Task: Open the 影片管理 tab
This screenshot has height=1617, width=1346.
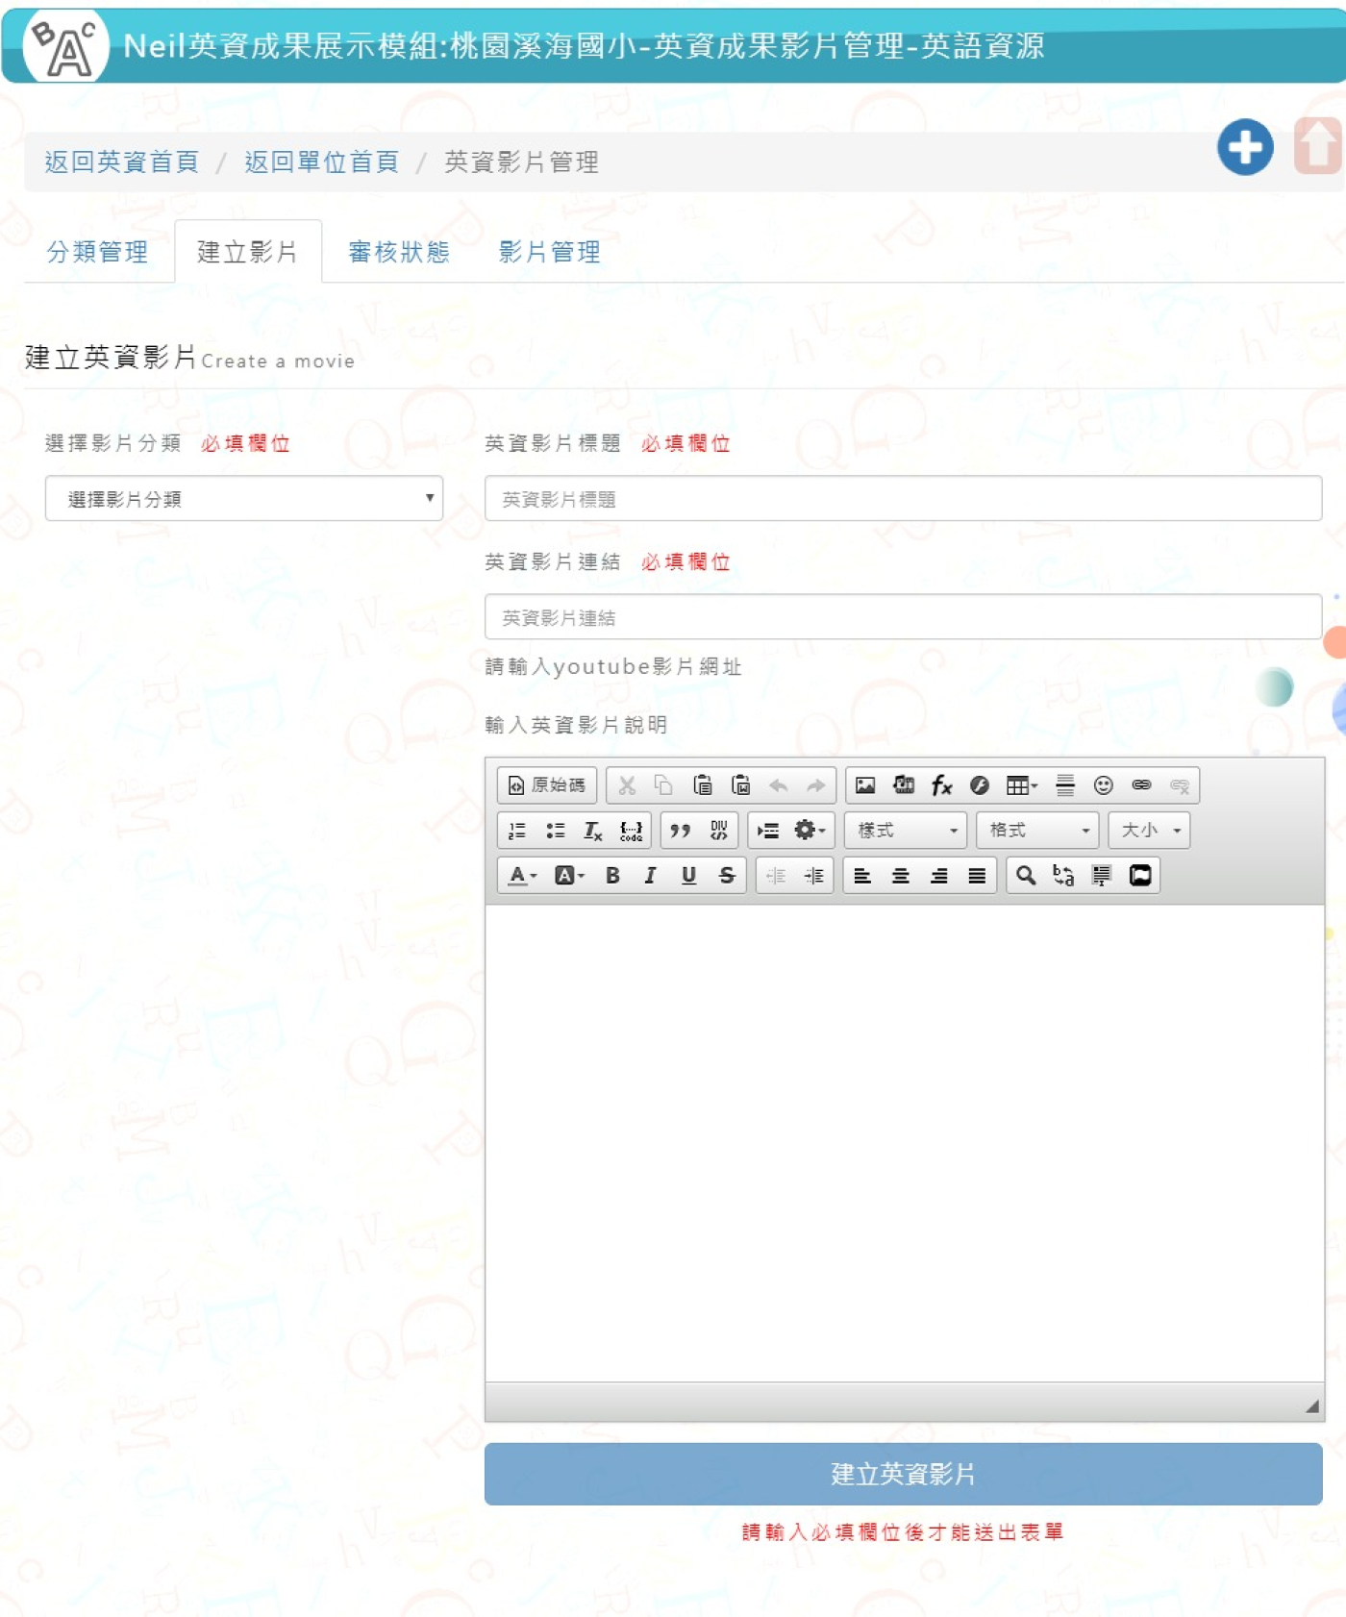Action: (x=549, y=252)
